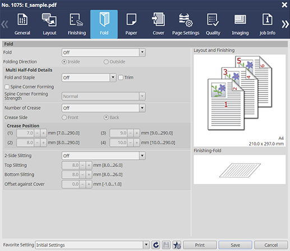Click the Print button

(x=200, y=245)
